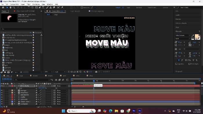Select the Clone Stamp tool

51,8
